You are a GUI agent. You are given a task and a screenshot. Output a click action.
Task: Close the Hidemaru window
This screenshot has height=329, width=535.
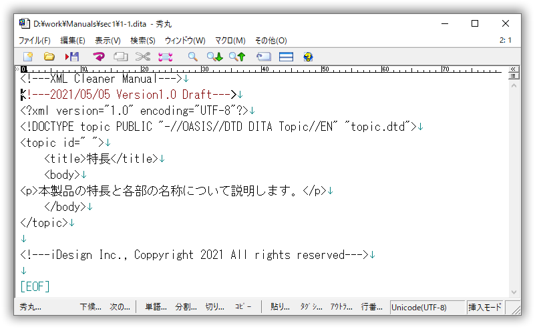(506, 23)
